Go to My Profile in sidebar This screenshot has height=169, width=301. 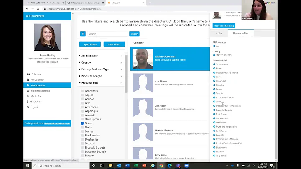36,96
